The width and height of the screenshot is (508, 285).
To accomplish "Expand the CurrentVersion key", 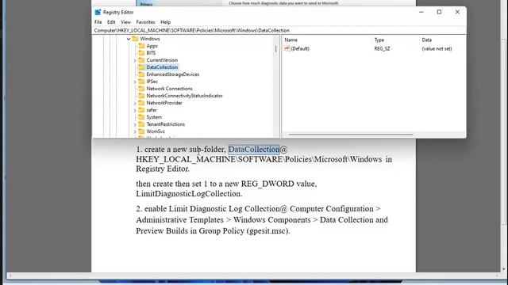I will click(x=135, y=60).
